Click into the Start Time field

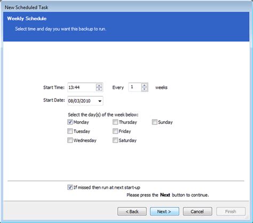(82, 87)
